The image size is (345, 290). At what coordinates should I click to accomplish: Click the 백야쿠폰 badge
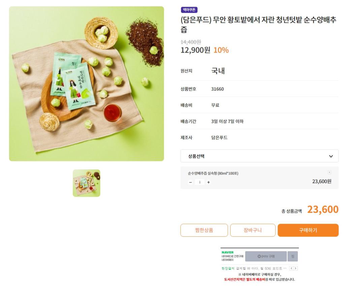189,10
